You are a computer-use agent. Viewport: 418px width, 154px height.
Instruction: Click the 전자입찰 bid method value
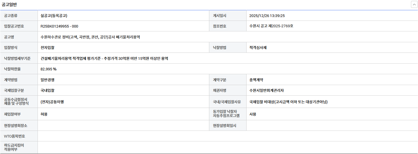point(47,48)
